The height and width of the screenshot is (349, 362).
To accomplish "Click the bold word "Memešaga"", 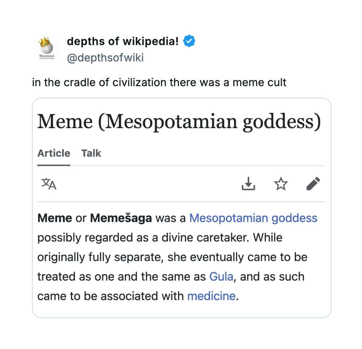I will (x=121, y=218).
